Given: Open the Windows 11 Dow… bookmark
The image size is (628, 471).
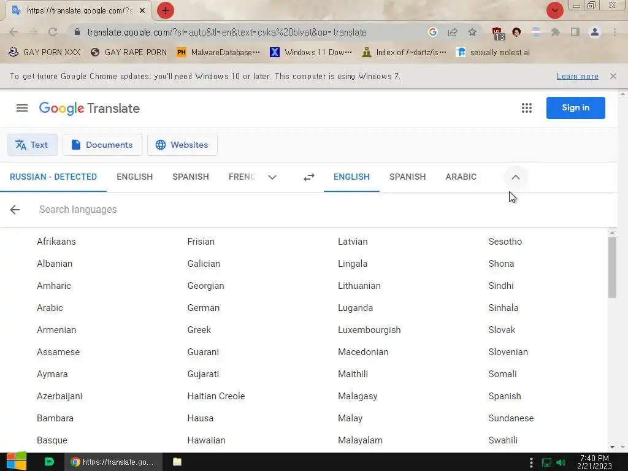Looking at the screenshot, I should point(311,52).
